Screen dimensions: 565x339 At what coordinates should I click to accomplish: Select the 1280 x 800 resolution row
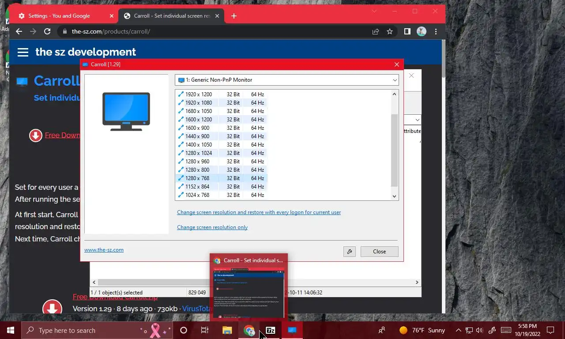(x=222, y=170)
